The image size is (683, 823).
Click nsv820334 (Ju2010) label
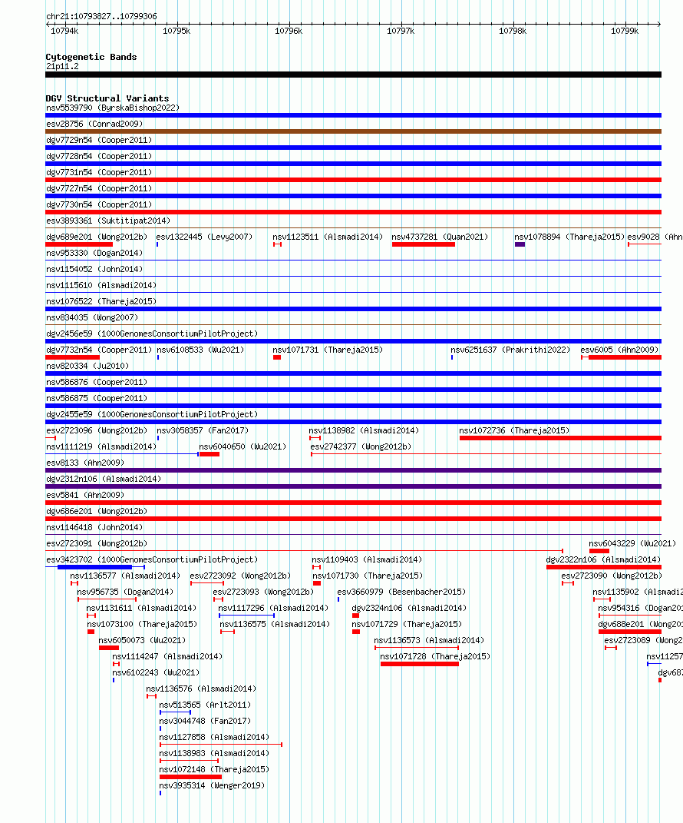pos(87,366)
